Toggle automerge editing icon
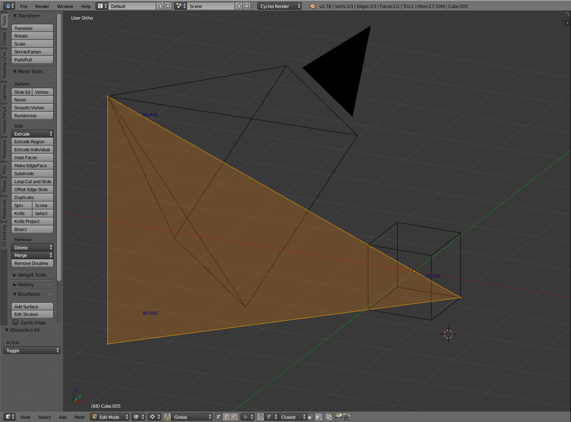571x422 pixels. (329, 417)
